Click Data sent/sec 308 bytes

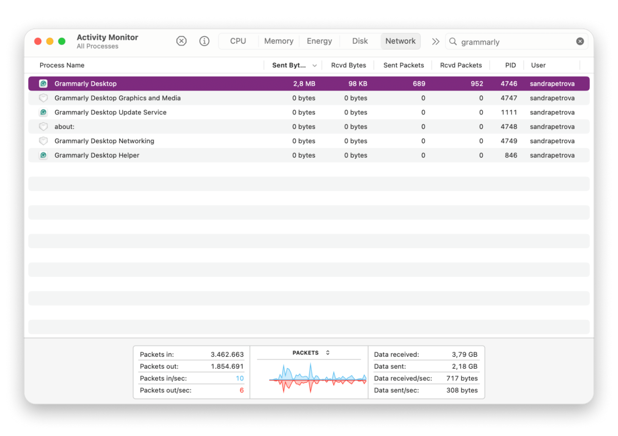pos(462,390)
